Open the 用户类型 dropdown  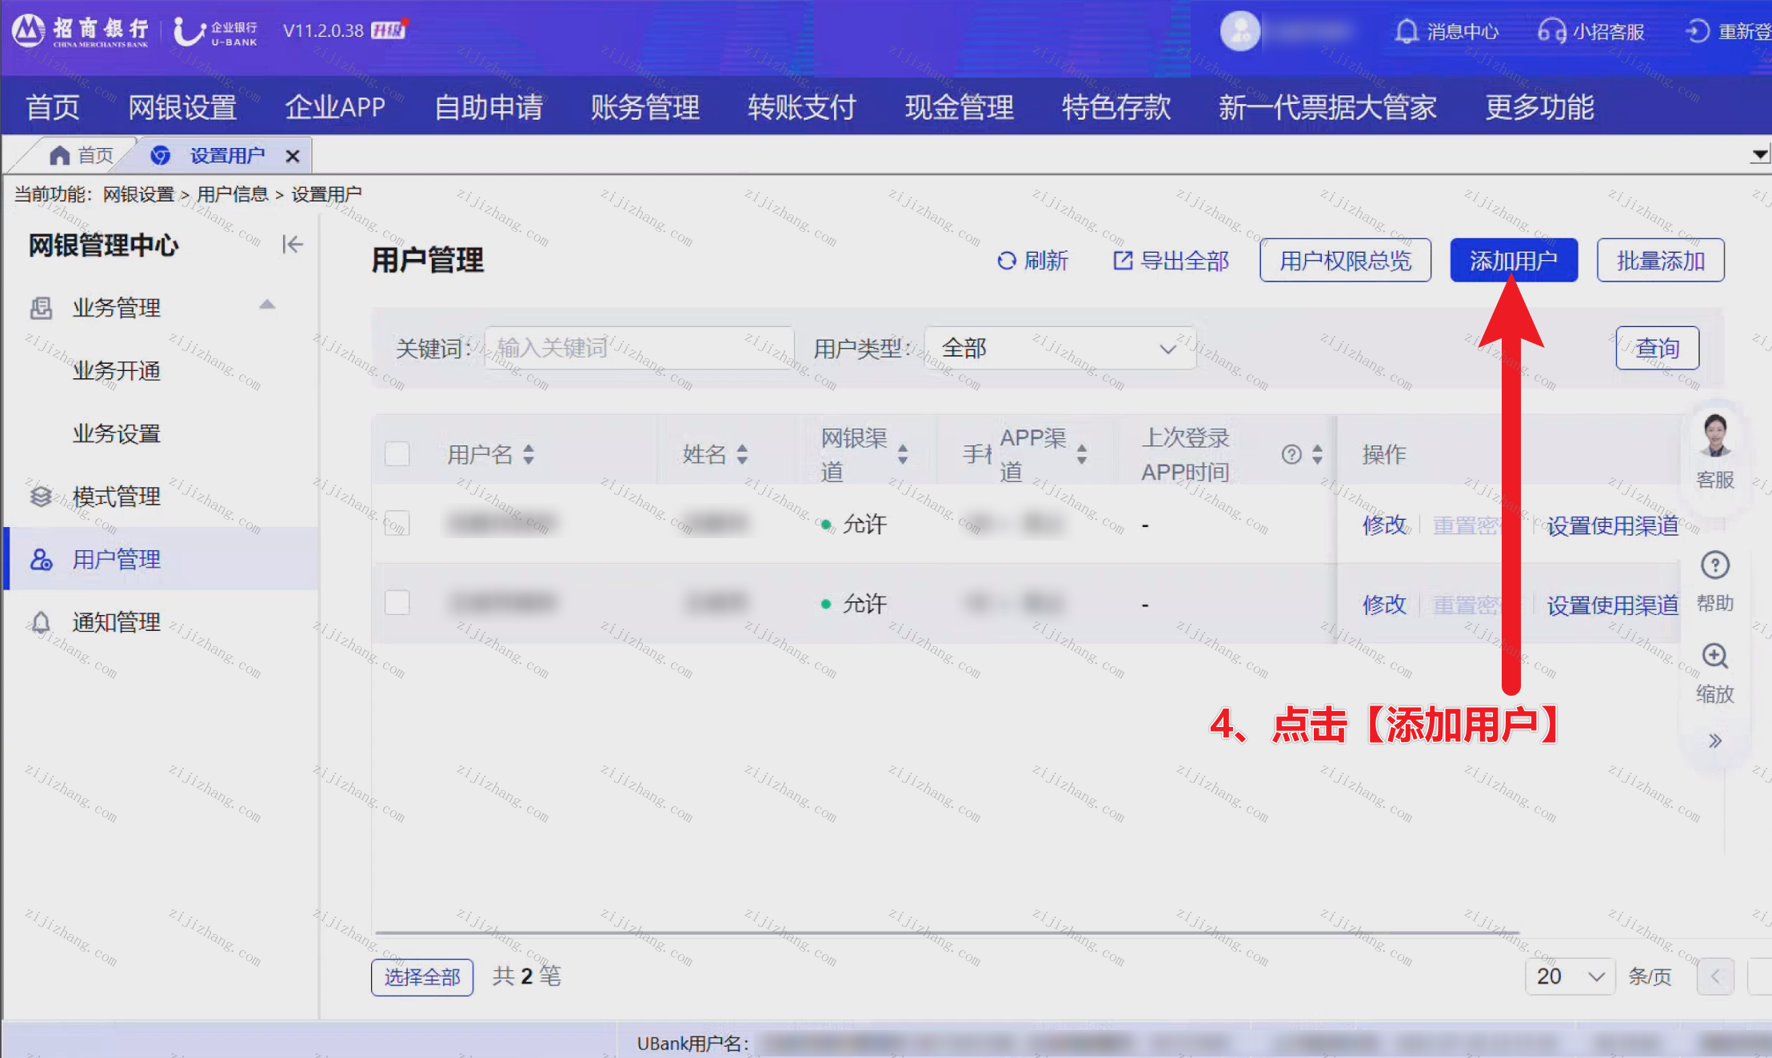click(x=1060, y=348)
